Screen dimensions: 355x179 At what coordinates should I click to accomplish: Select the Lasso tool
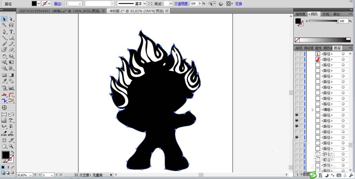(11, 25)
